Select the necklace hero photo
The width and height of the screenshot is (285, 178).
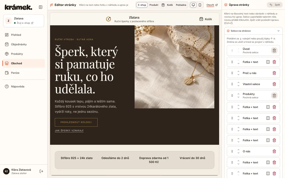tap(174, 67)
